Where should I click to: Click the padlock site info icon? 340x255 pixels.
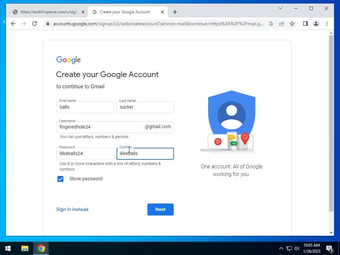[x=48, y=24]
